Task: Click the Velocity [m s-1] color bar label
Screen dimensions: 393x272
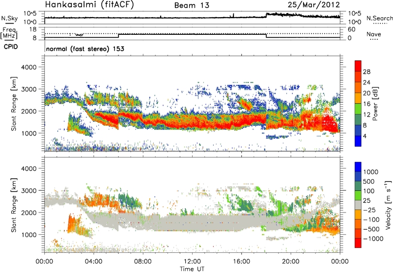Action: coord(388,205)
